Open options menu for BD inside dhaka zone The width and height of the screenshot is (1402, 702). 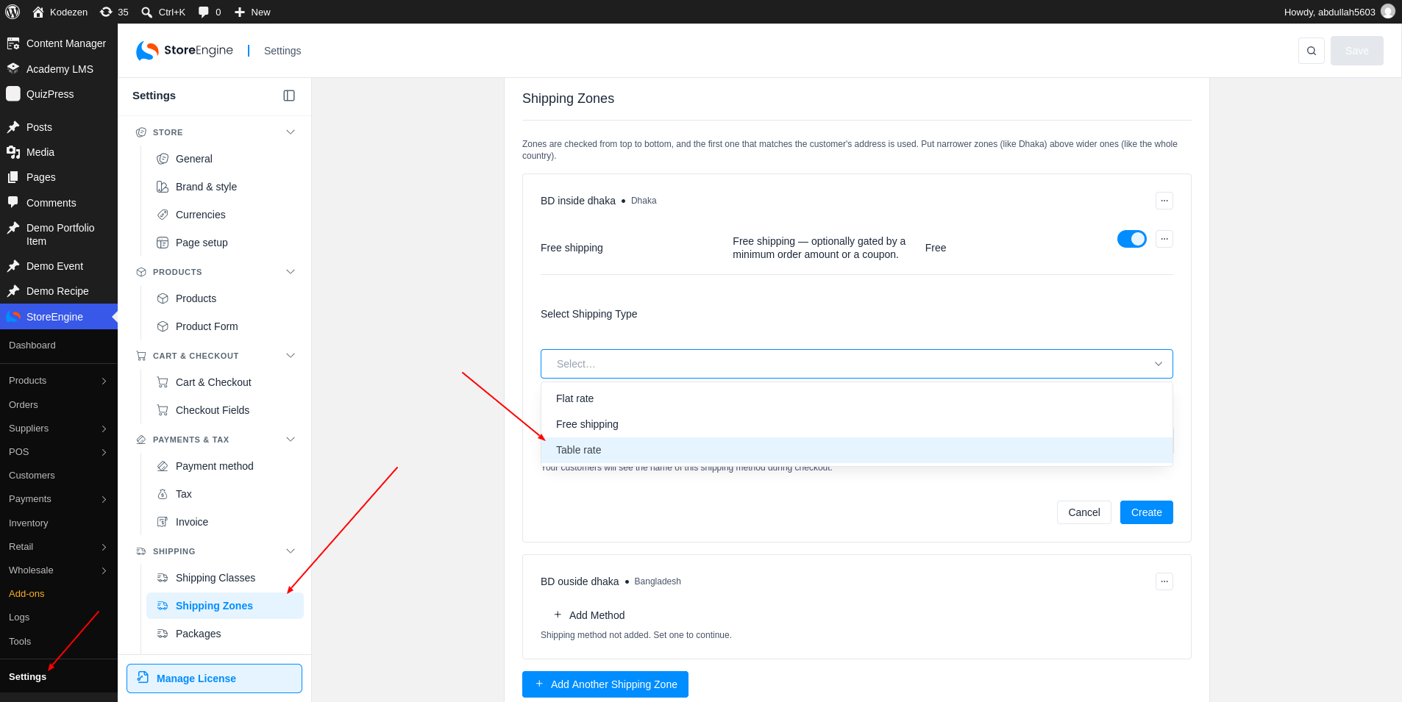point(1164,201)
